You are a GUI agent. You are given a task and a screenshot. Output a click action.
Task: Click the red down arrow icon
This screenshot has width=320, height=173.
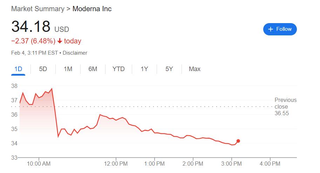(60, 41)
